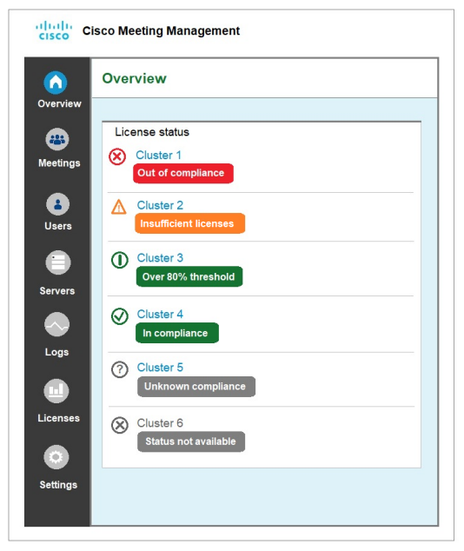The height and width of the screenshot is (551, 464).
Task: Open the Cluster 5 link
Action: pyautogui.click(x=160, y=368)
